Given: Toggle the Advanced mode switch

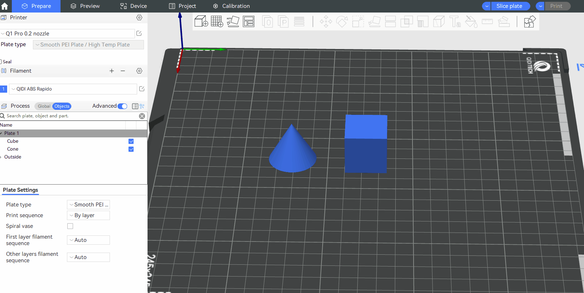Looking at the screenshot, I should coord(122,106).
